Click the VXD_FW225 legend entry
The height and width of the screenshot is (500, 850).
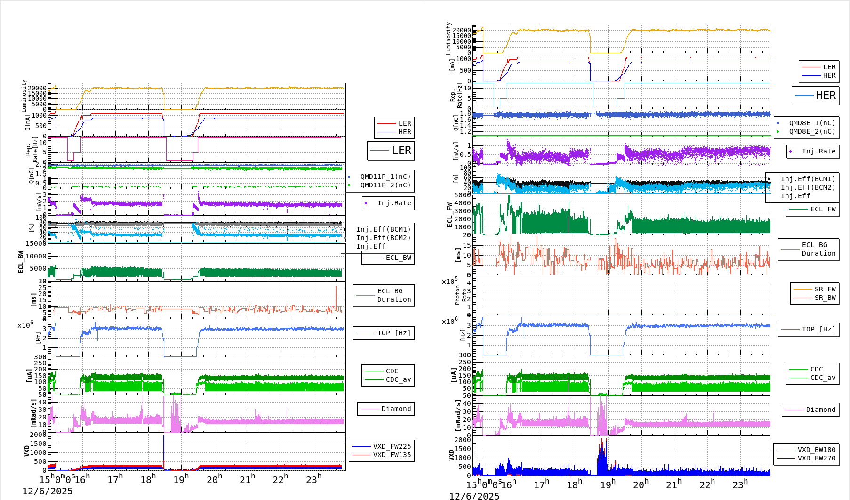pos(382,447)
